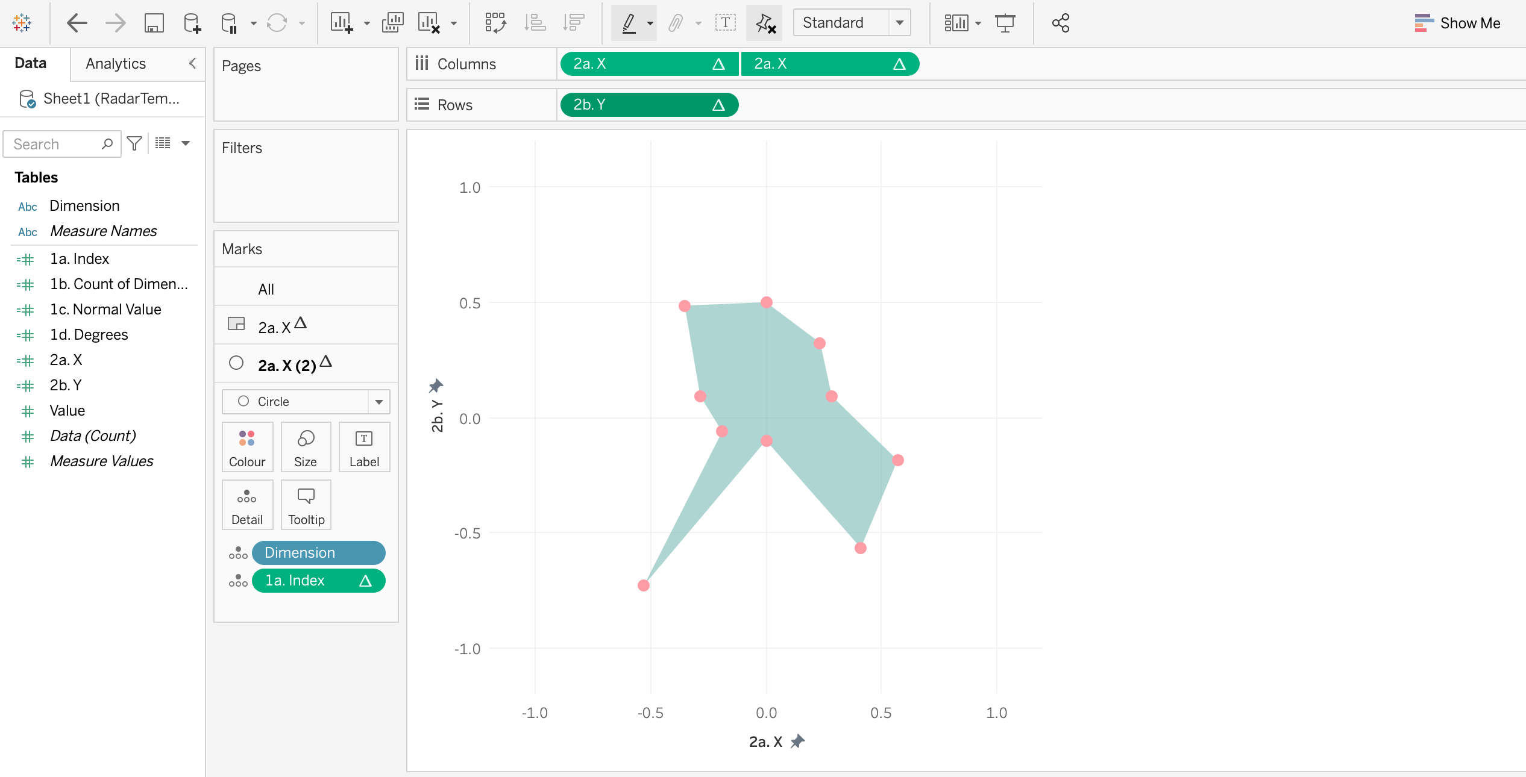1526x777 pixels.
Task: Toggle the fix axes pin button
Action: coord(764,23)
